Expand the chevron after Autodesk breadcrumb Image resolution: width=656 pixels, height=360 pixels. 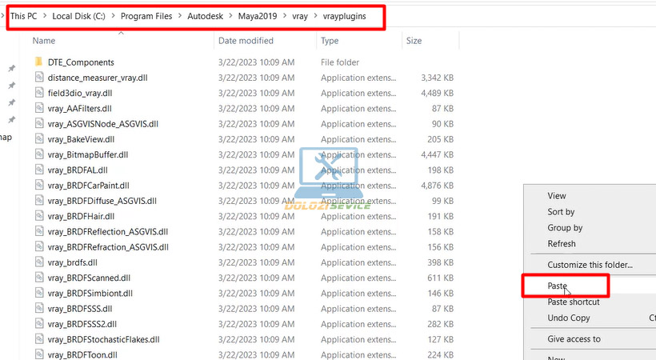[231, 16]
